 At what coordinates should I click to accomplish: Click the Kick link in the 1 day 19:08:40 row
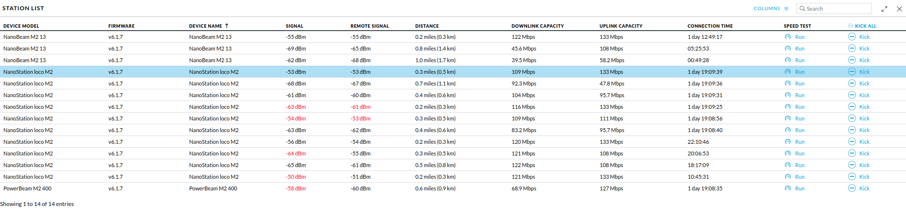click(x=864, y=130)
